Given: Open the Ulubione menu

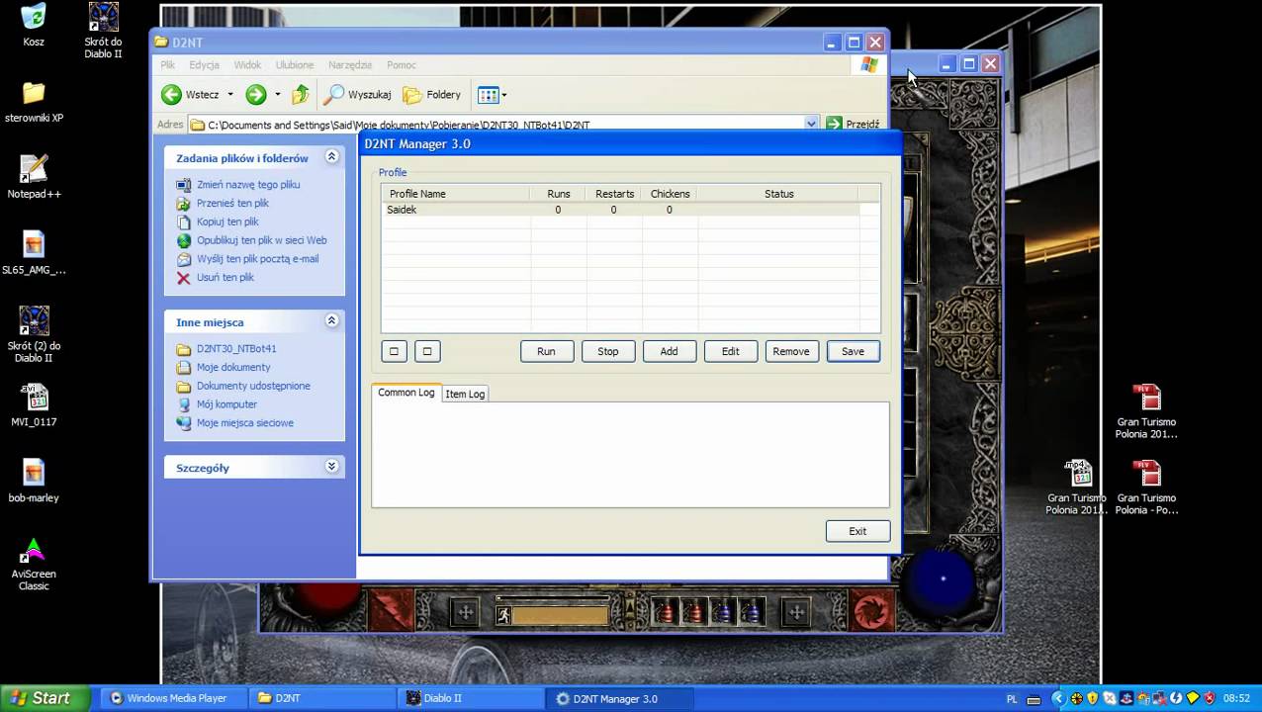Looking at the screenshot, I should [295, 65].
